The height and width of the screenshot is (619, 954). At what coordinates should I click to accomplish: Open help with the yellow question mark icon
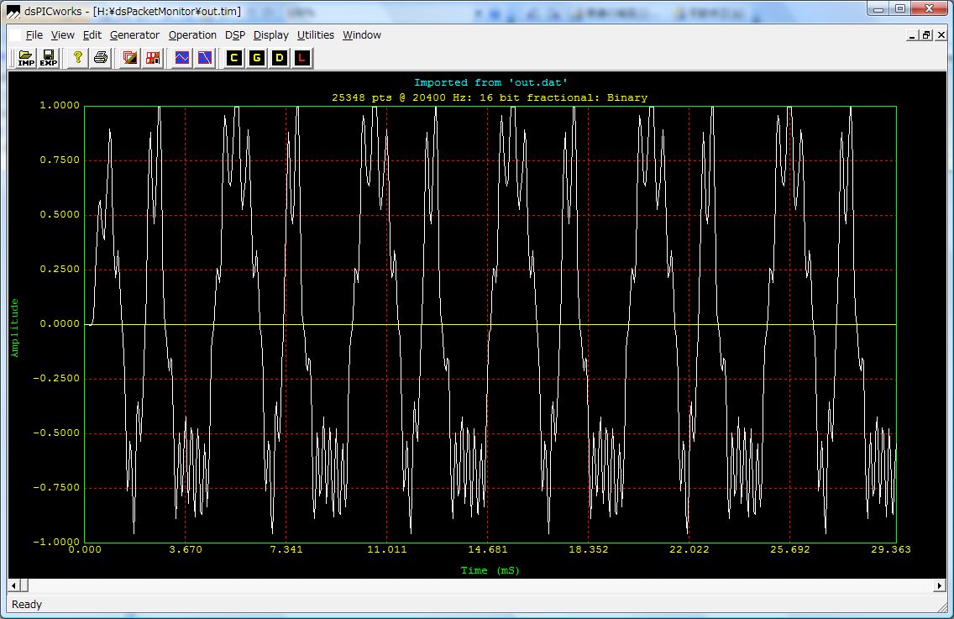click(x=78, y=58)
